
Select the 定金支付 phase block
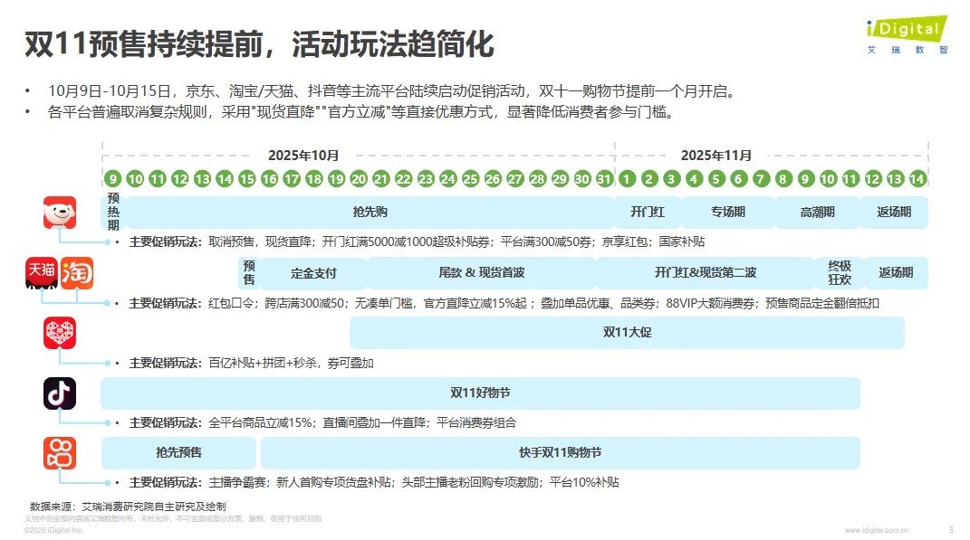click(x=313, y=273)
